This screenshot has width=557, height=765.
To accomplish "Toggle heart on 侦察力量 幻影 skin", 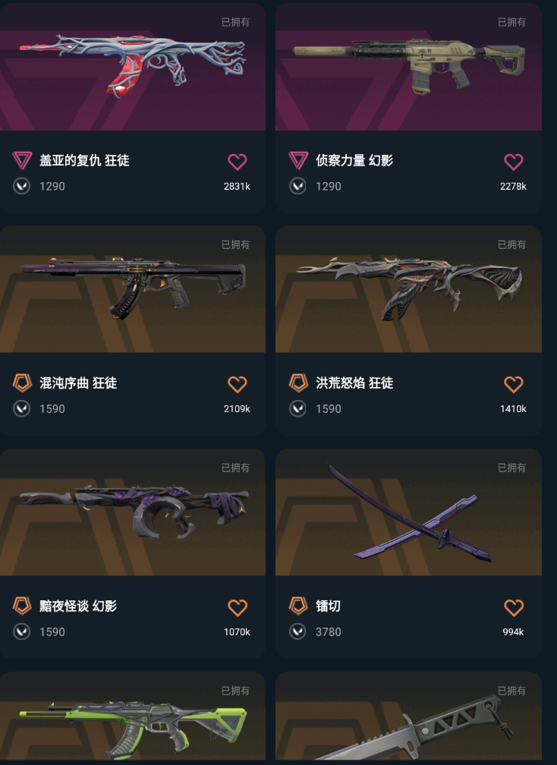I will click(513, 162).
